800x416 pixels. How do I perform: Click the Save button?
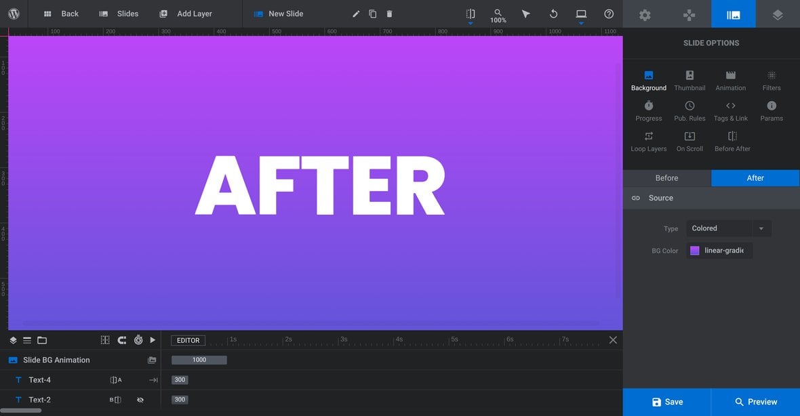(666, 401)
